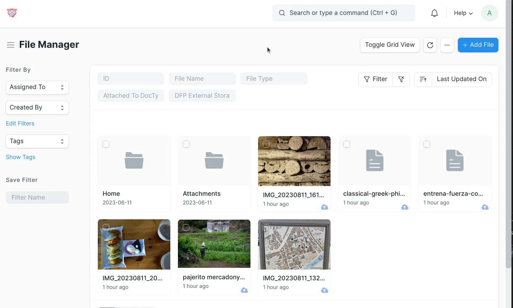Open the Assigned To dropdown
Screen dimensions: 513x308
[x=37, y=87]
